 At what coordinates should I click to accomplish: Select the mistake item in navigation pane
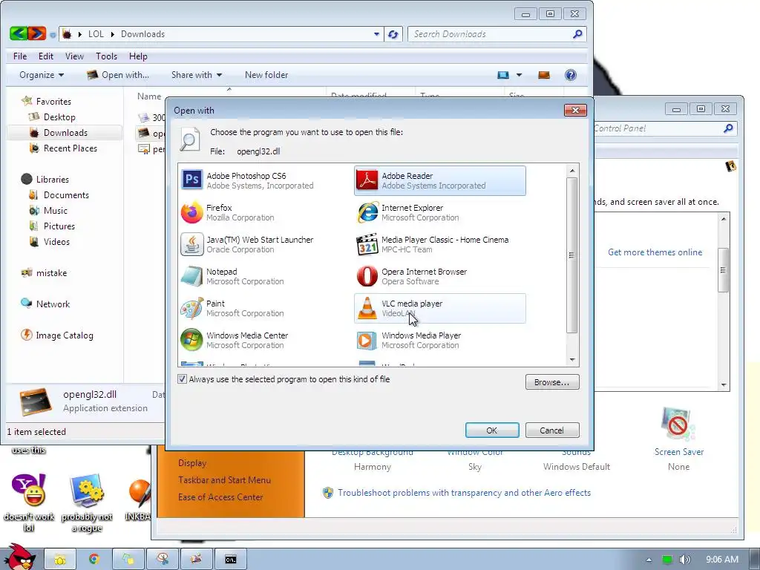tap(51, 273)
